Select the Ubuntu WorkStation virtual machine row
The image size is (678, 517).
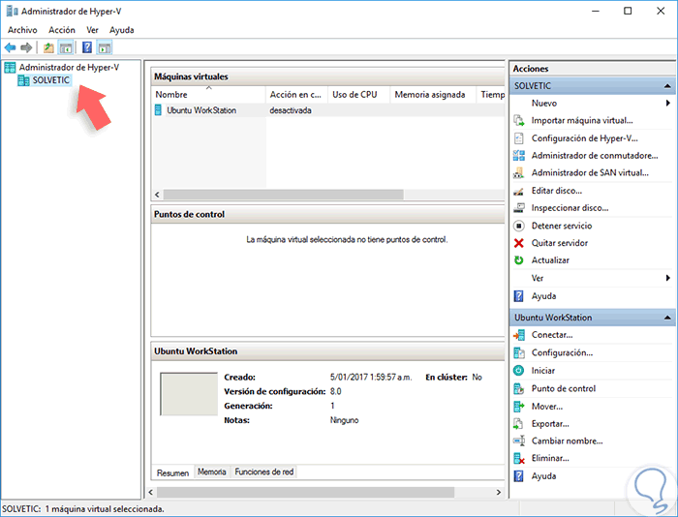pos(328,110)
